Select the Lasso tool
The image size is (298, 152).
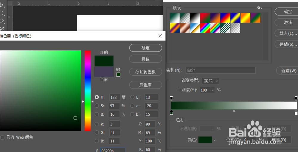(x=2, y=21)
